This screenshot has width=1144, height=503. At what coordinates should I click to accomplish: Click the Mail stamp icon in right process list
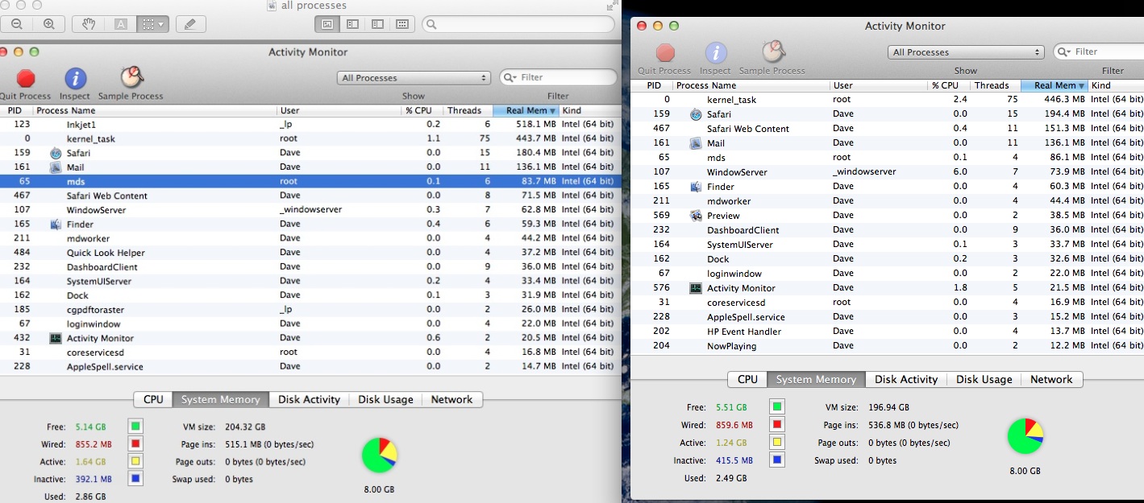[x=696, y=143]
